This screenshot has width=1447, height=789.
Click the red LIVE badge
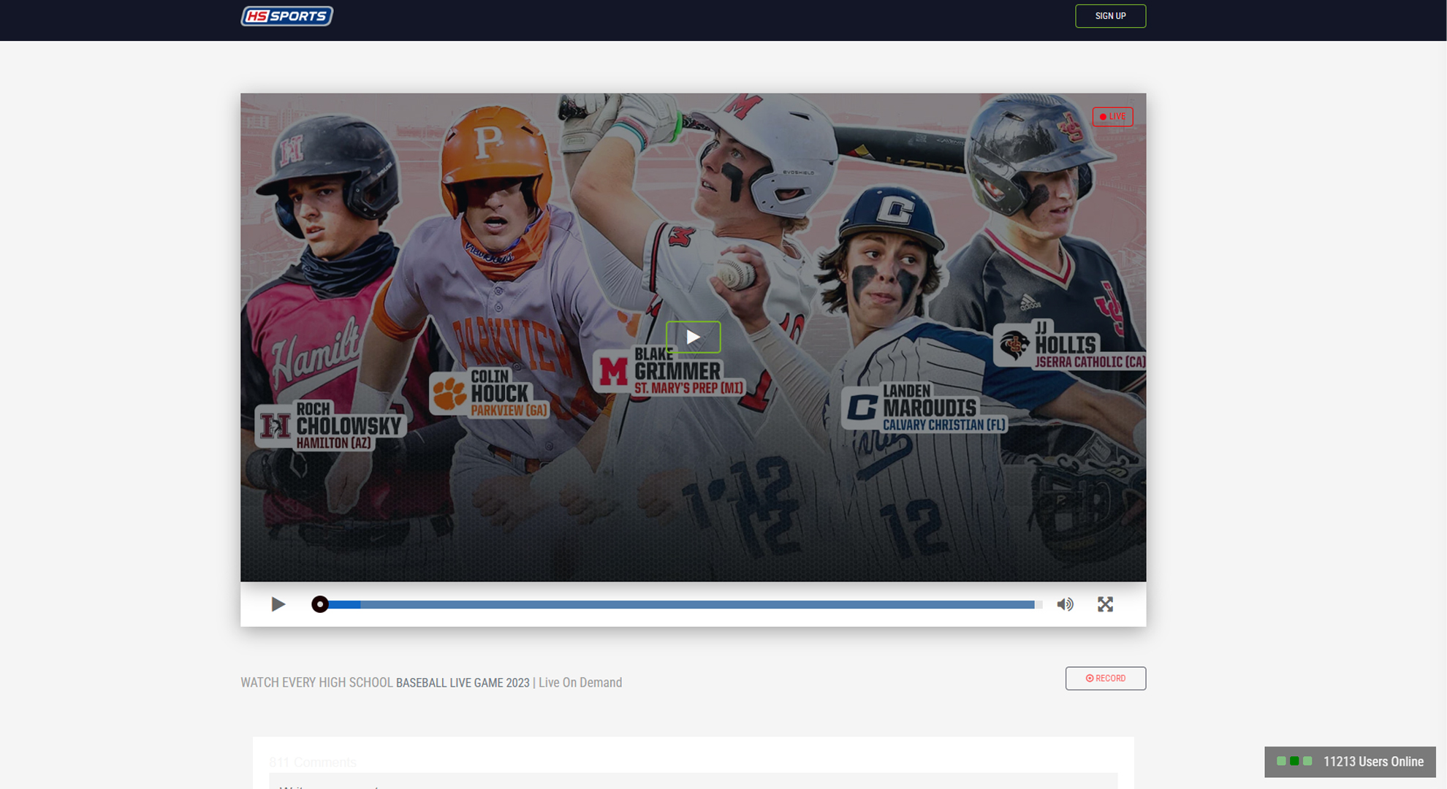[1112, 116]
